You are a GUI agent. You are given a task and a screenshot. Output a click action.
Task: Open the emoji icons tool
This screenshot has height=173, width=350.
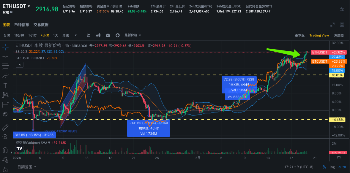(x=5, y=114)
